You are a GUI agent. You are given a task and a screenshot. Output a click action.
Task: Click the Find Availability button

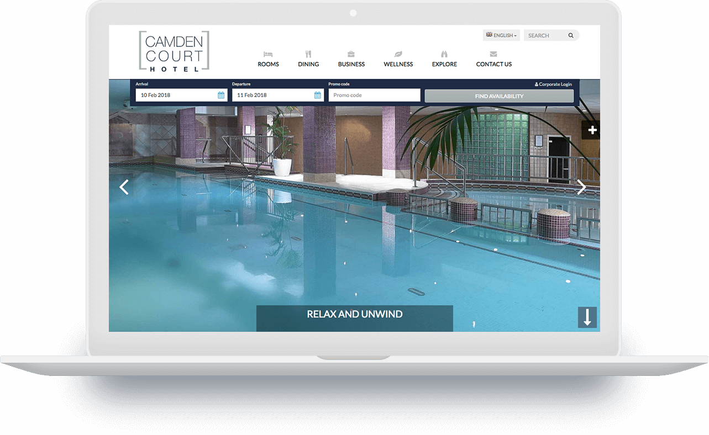tap(499, 96)
